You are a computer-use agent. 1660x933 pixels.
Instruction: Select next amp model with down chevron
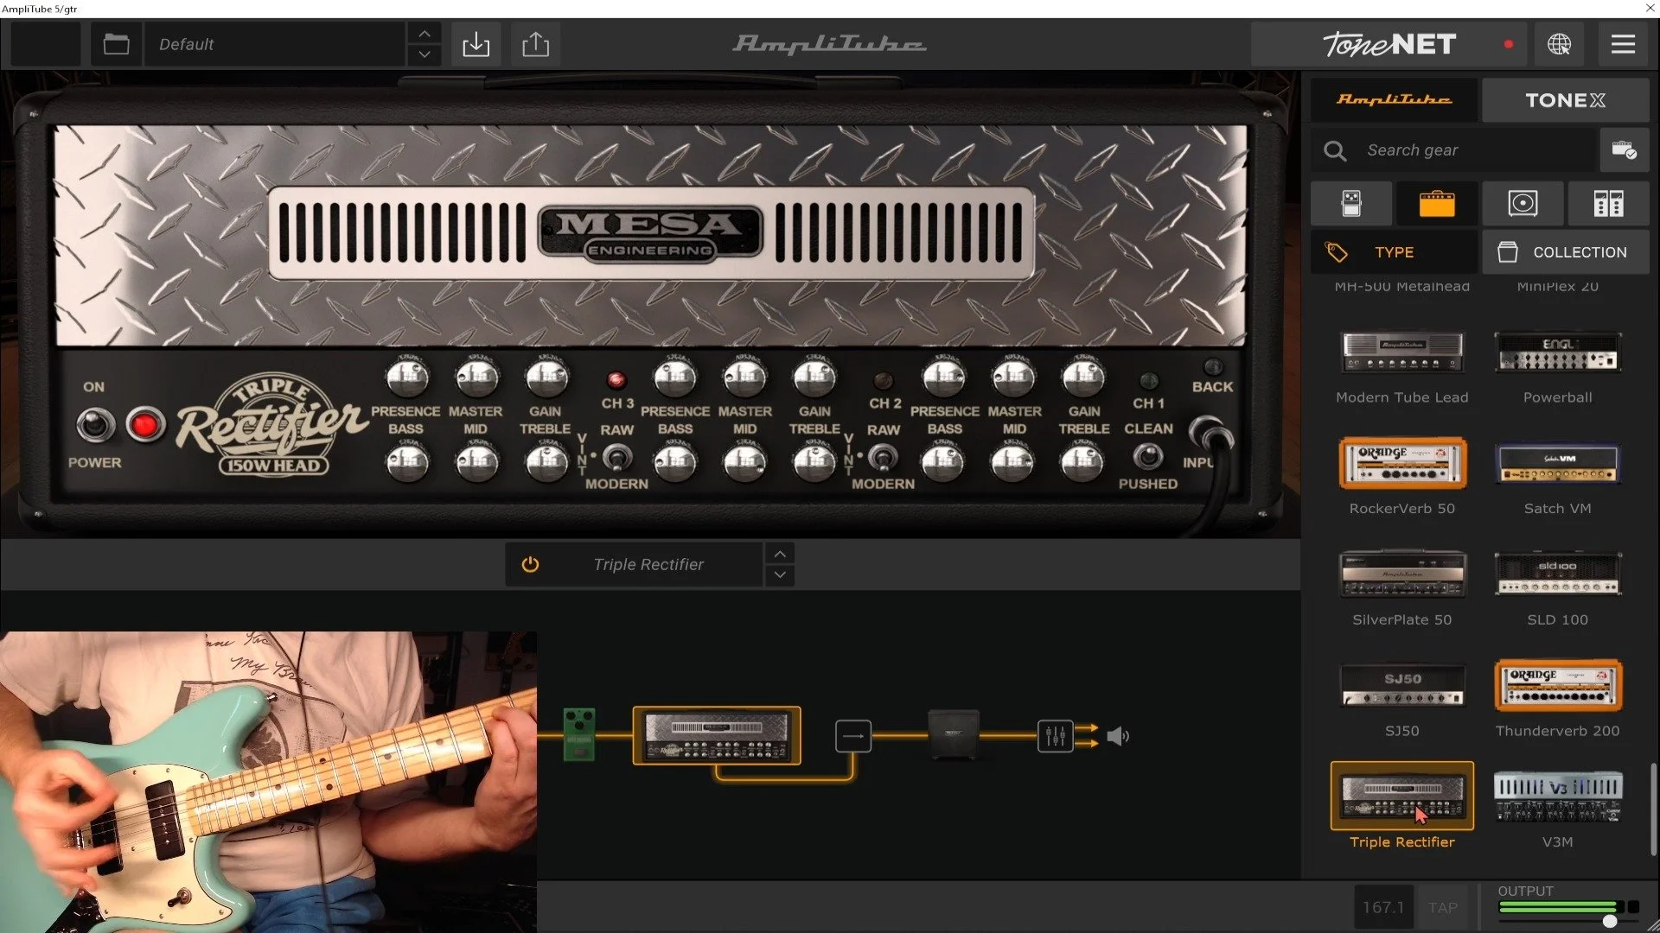[x=780, y=575]
